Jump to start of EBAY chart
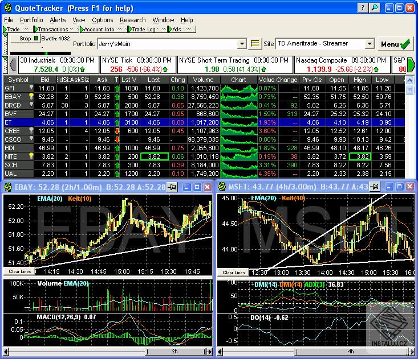Image resolution: width=418 pixels, height=359 pixels. (6, 352)
